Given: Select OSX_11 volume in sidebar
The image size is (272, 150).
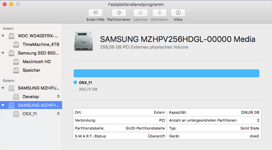Looking at the screenshot, I should (x=30, y=114).
